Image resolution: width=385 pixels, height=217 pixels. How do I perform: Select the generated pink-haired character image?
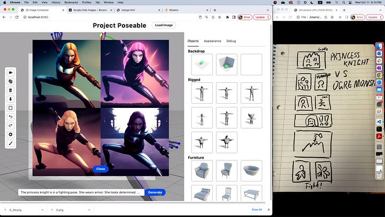(135, 74)
